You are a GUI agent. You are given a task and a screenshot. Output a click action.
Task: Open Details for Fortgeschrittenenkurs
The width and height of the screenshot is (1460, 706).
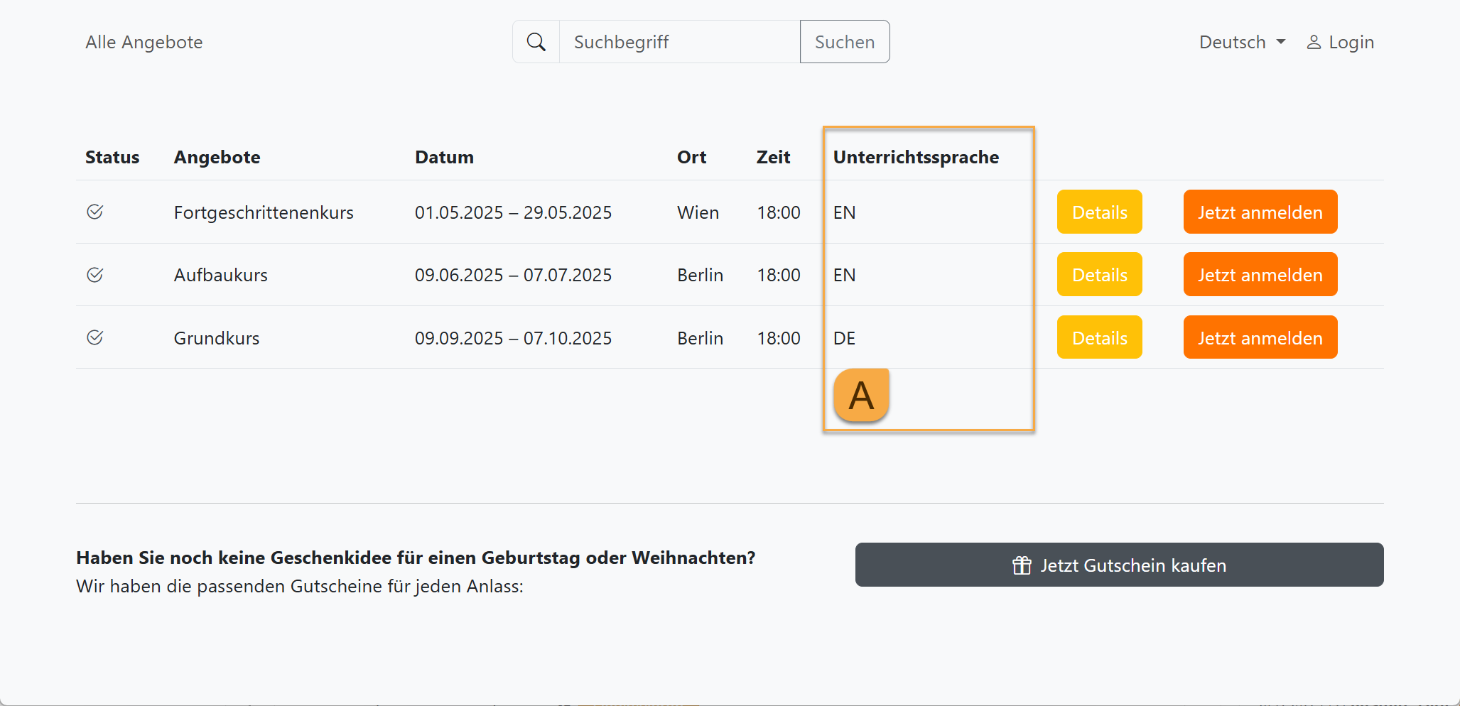click(1099, 212)
